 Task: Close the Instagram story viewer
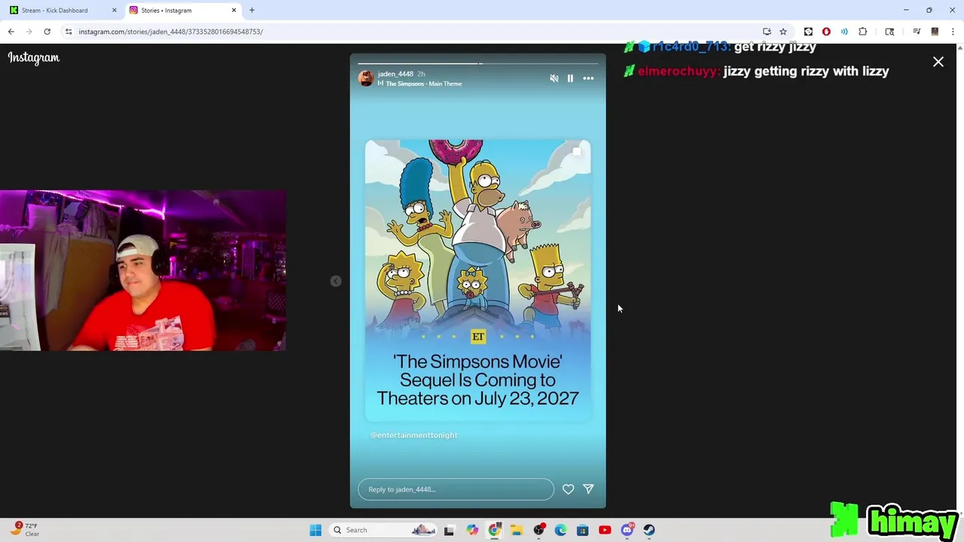(938, 62)
